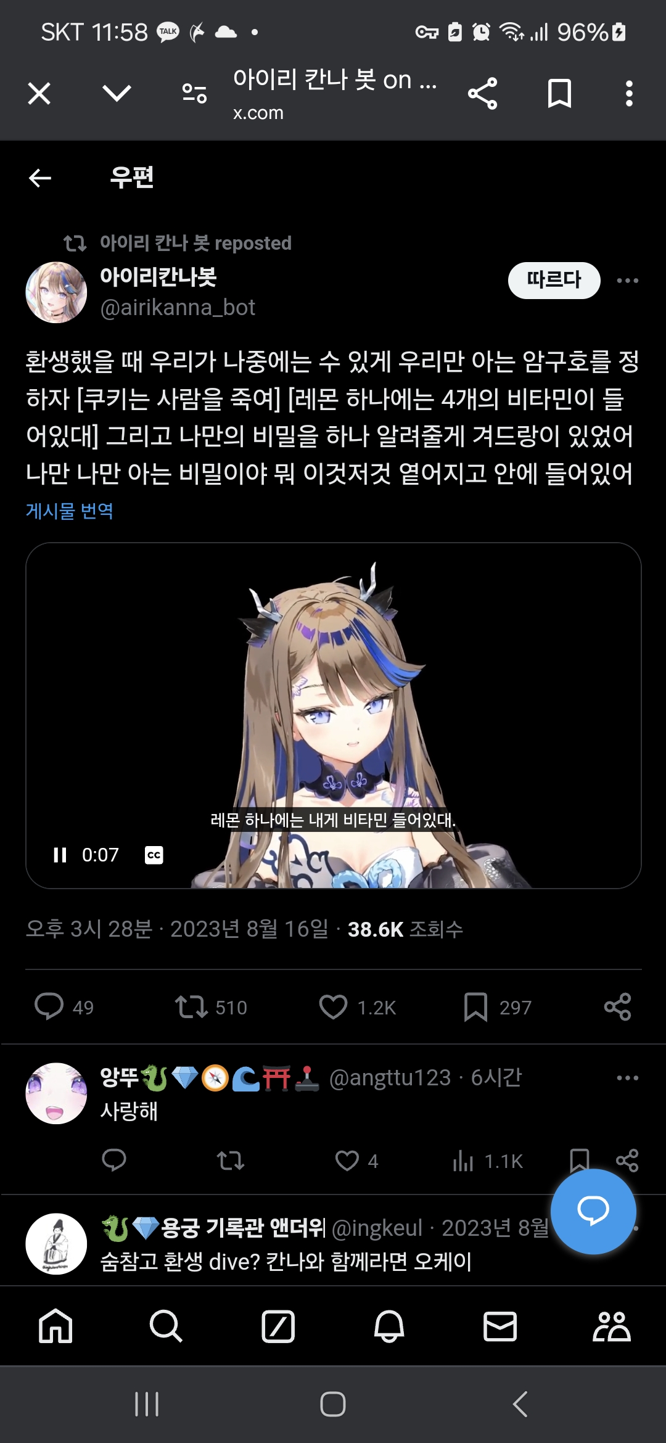Collapse the custom tab with chevron
666x1443 pixels.
[x=117, y=94]
